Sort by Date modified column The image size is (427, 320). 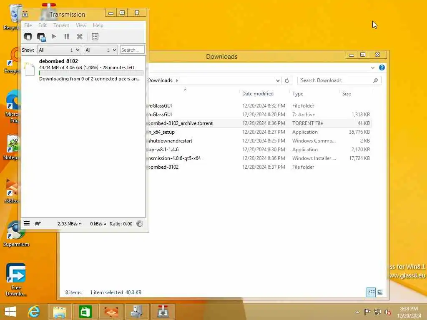click(258, 94)
